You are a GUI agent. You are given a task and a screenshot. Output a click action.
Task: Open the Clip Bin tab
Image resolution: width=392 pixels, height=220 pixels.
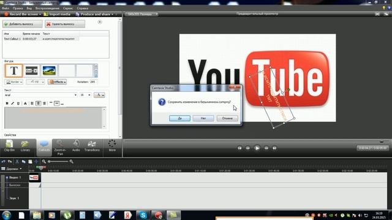(x=9, y=146)
